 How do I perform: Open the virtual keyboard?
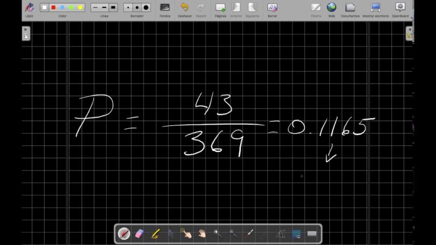pos(312,234)
